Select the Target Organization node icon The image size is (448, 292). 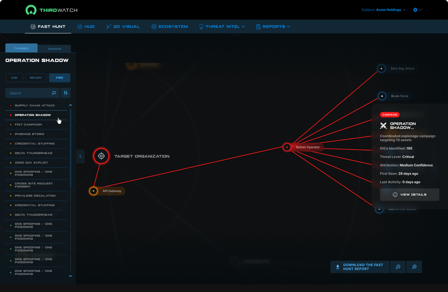(101, 156)
